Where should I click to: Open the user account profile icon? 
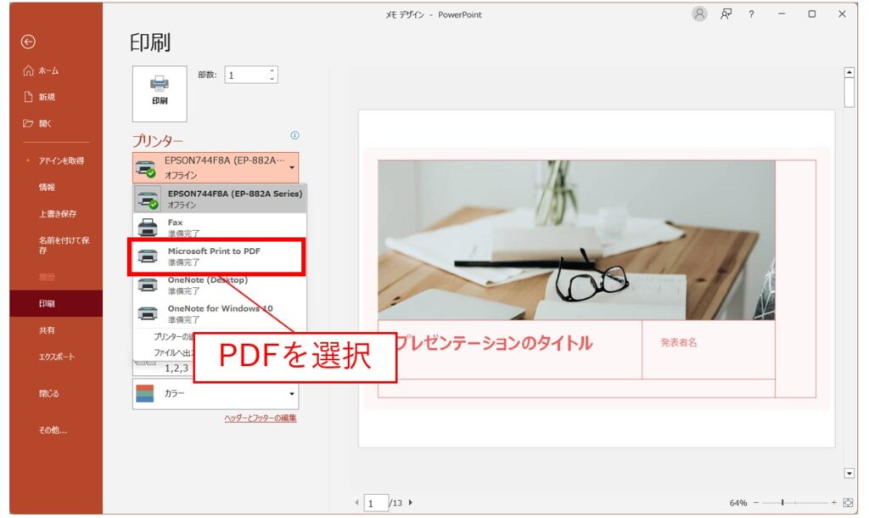699,14
